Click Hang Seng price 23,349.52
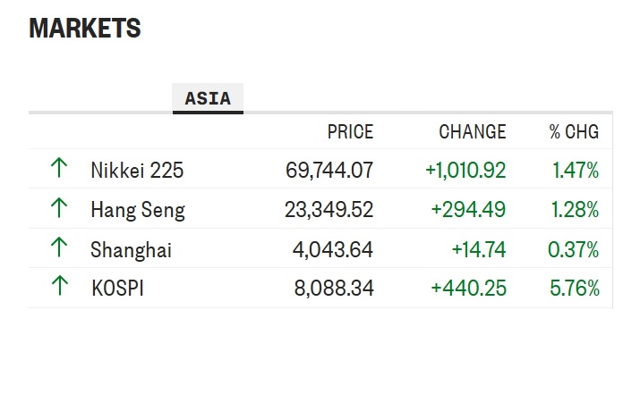The width and height of the screenshot is (623, 402). point(329,209)
